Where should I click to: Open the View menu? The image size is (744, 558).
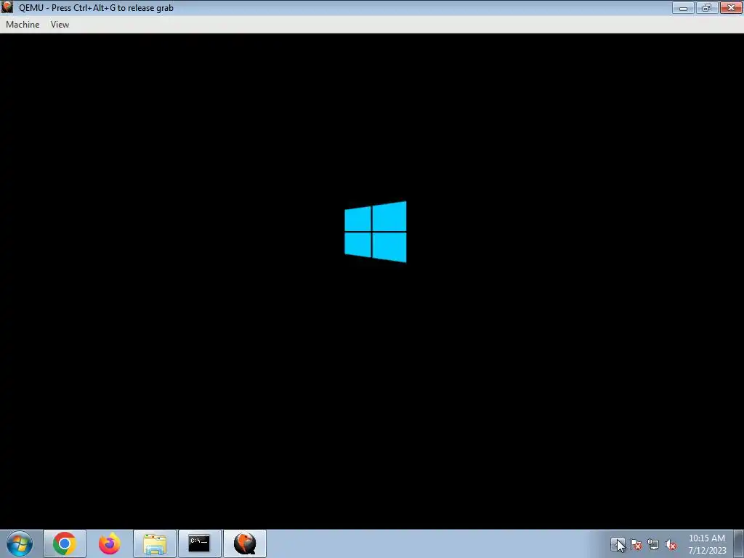[x=60, y=25]
